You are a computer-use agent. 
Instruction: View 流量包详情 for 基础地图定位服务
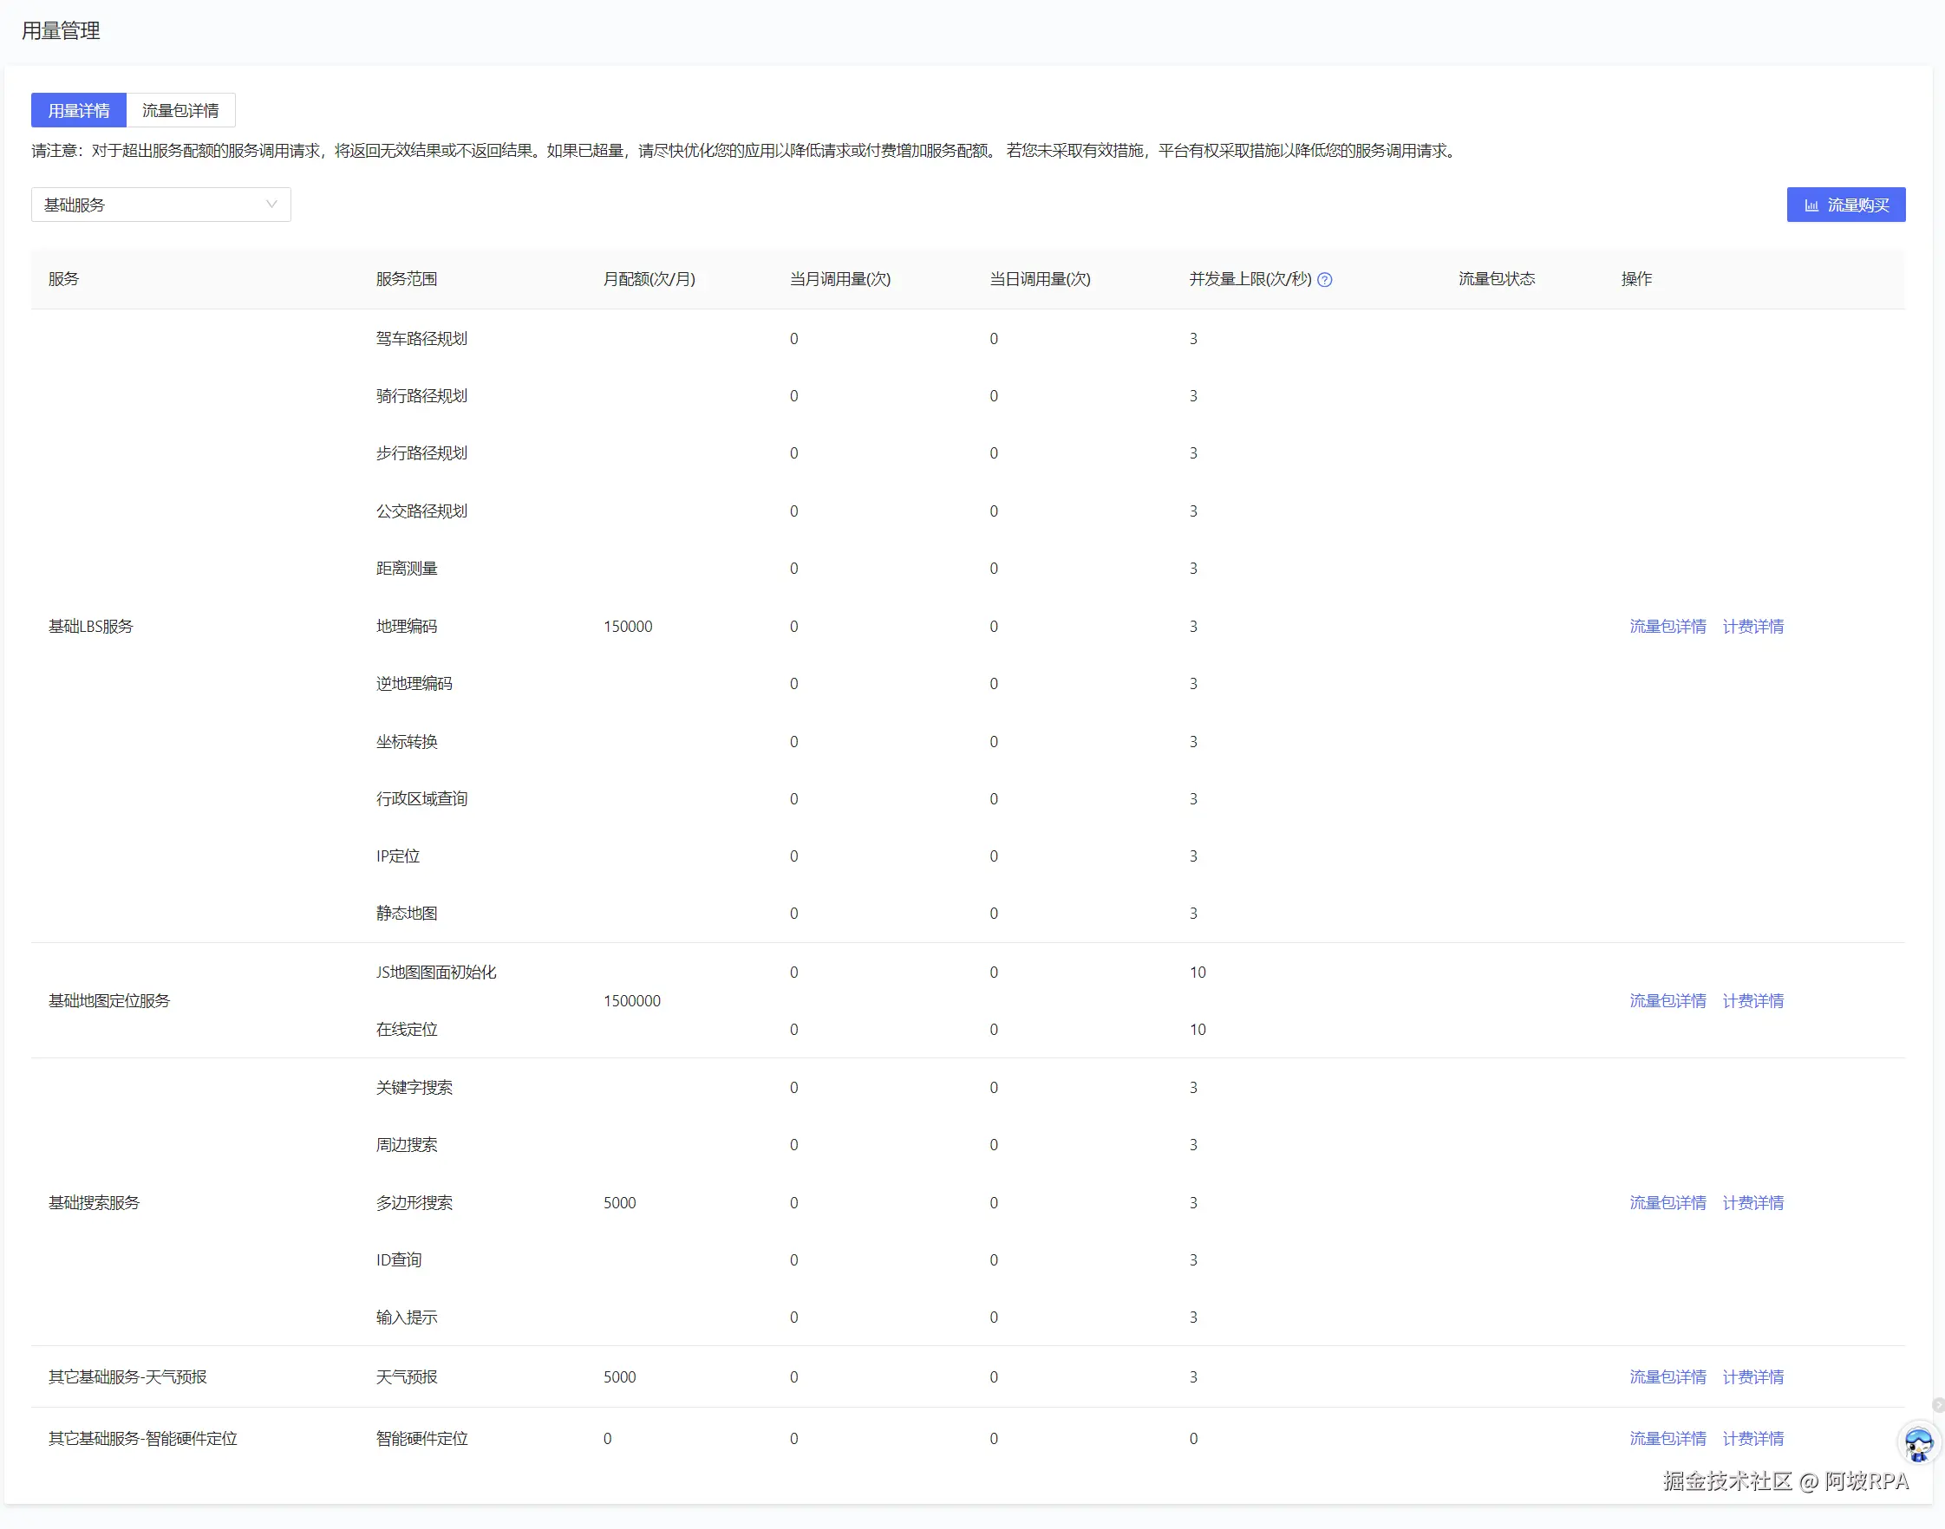1667,1000
